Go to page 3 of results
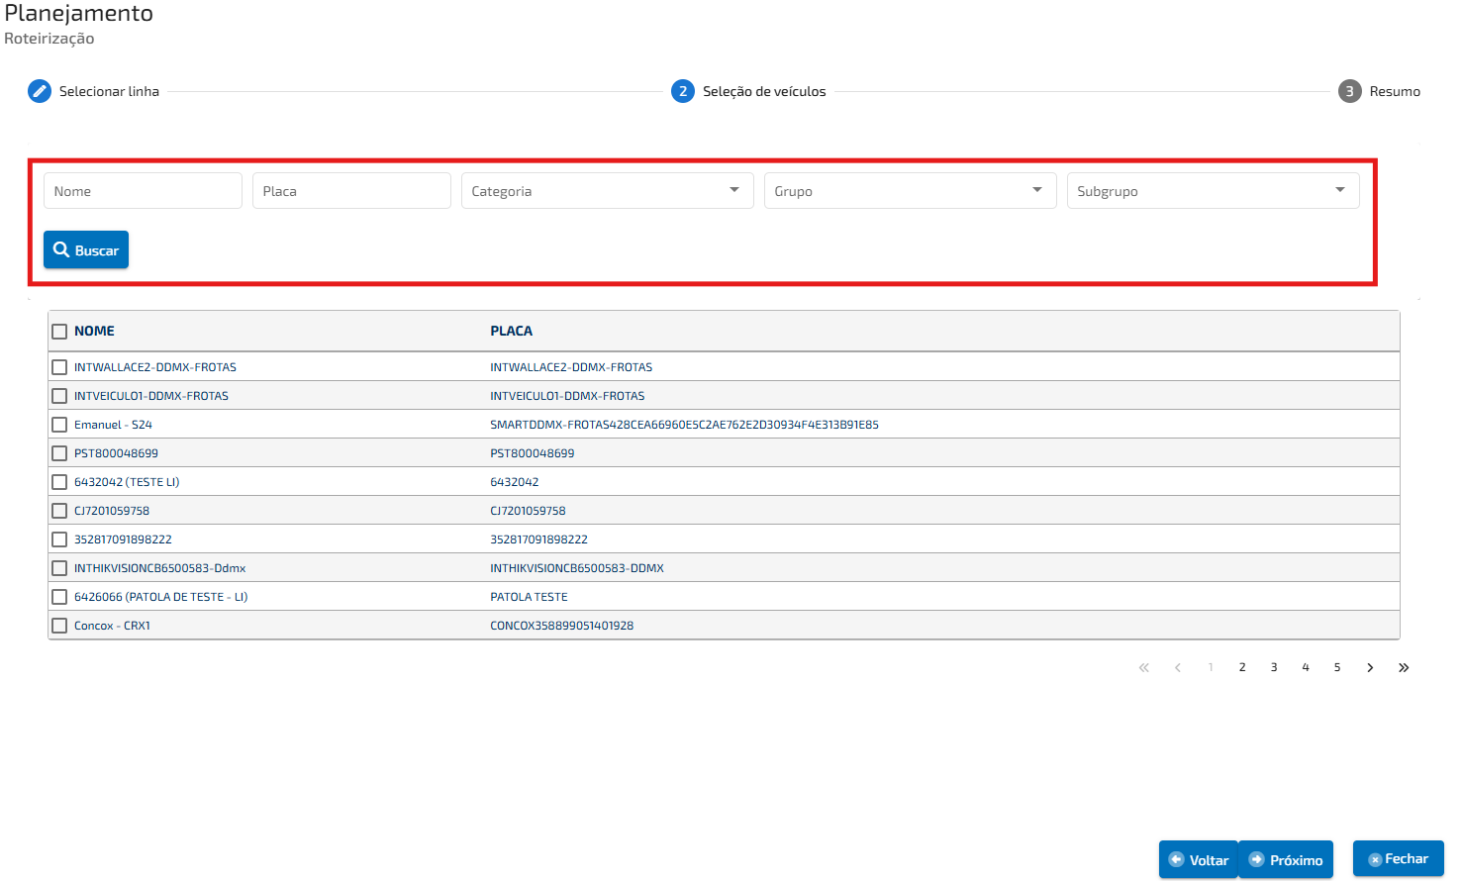Screen dimensions: 1462x881 1274,667
